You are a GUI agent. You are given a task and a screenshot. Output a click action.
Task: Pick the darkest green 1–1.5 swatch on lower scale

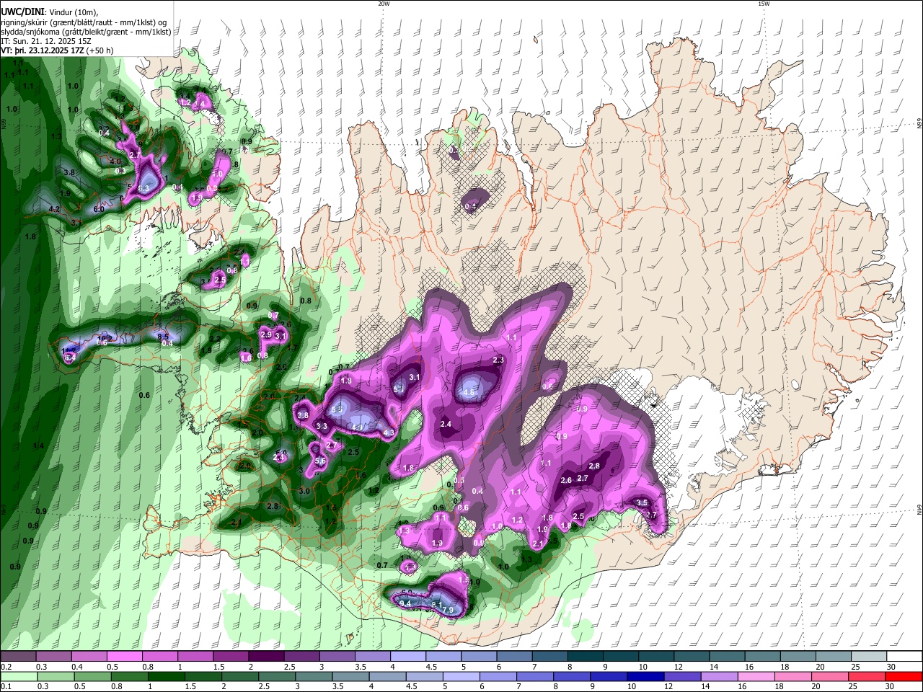(x=167, y=676)
